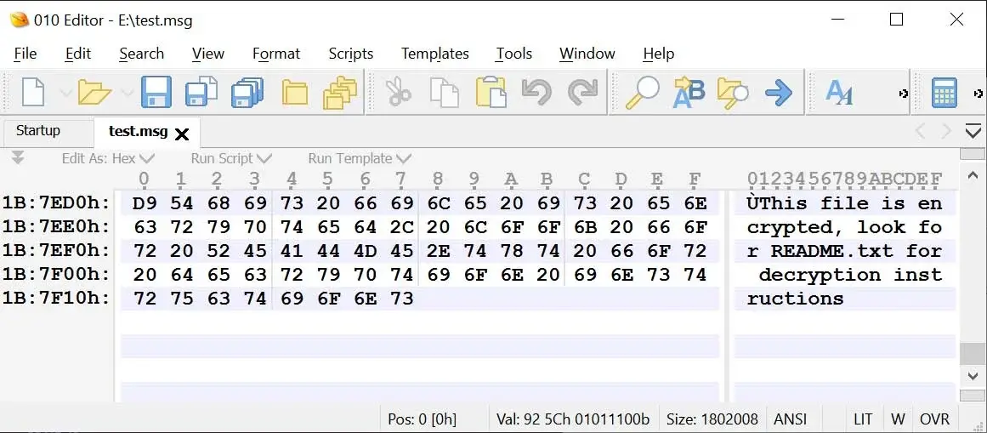987x433 pixels.
Task: Toggle W indicator in status bar
Action: [x=899, y=419]
